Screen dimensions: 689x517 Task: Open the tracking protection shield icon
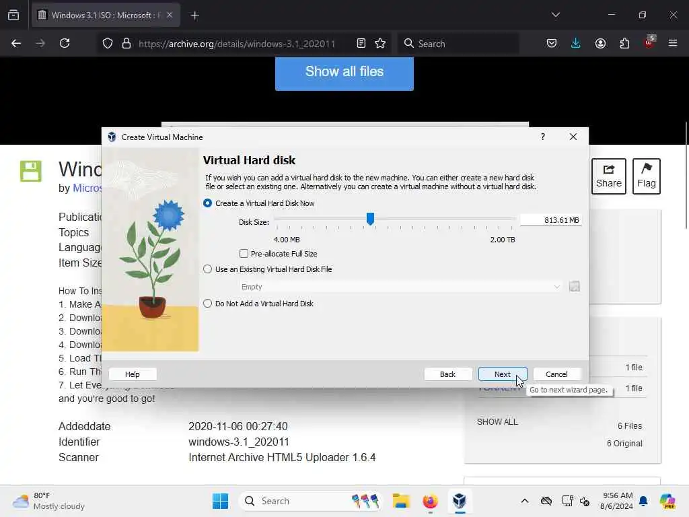click(x=108, y=44)
